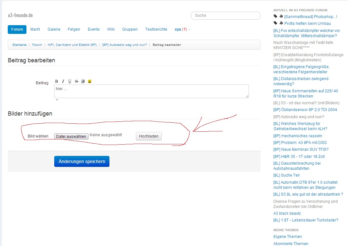Click the underline formatting icon
This screenshot has height=246, width=348.
[x=70, y=81]
